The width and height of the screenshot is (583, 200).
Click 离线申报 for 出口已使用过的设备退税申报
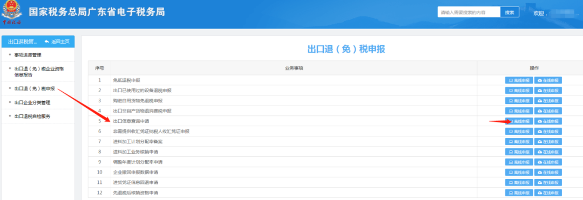click(519, 91)
